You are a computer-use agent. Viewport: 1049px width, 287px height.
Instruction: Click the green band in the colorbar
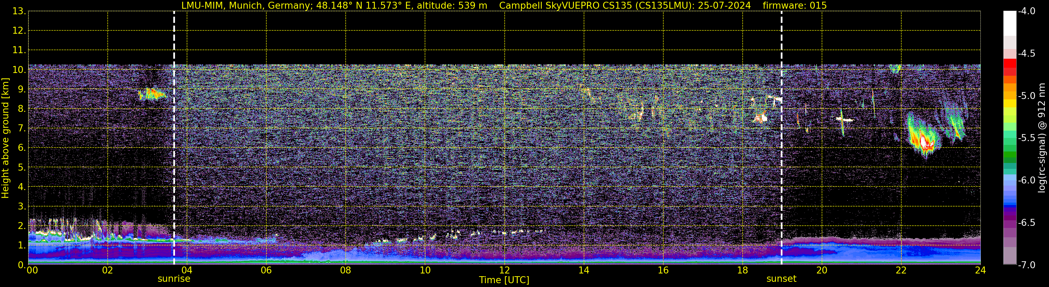pyautogui.click(x=1009, y=155)
